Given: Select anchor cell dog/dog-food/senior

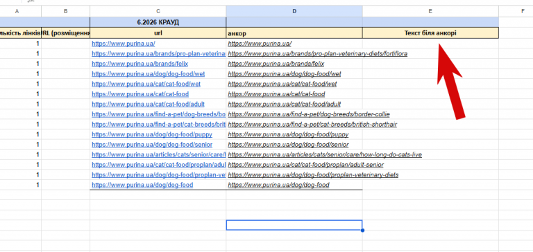Looking at the screenshot, I should (294, 145).
